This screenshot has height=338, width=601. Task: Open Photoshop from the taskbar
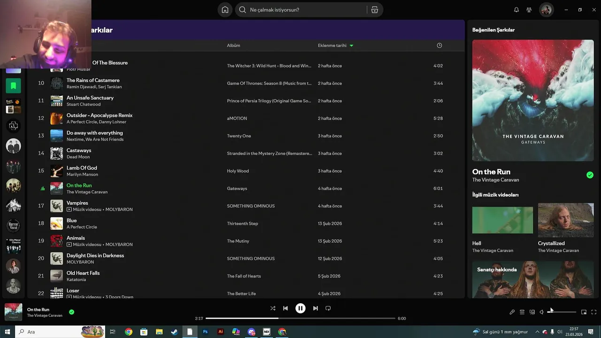tap(205, 332)
